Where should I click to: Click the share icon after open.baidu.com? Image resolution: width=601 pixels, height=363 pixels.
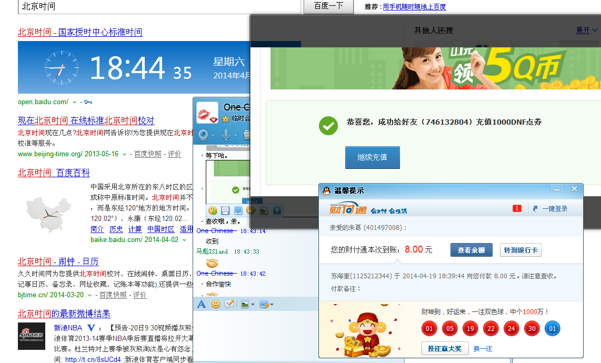[x=88, y=102]
